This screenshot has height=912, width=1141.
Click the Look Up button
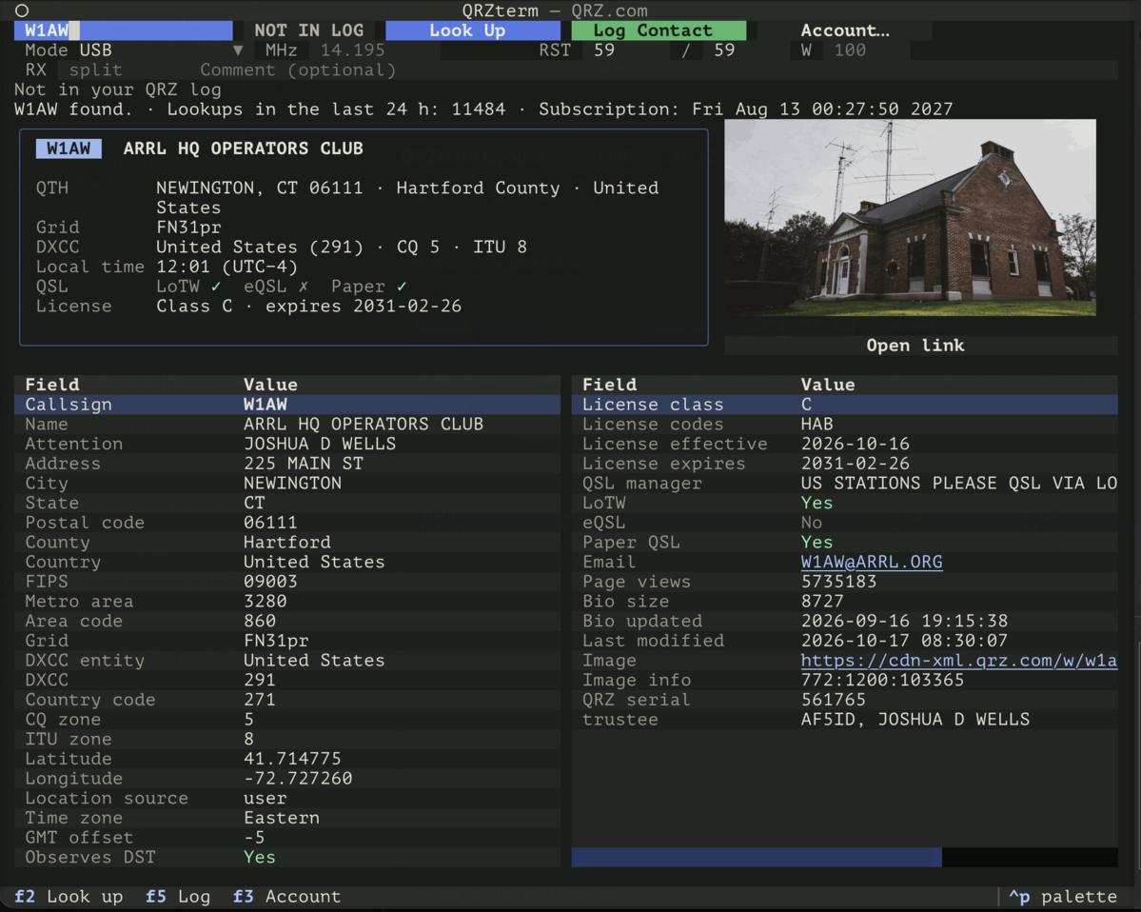click(472, 30)
